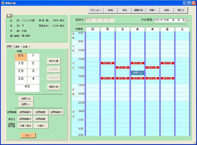Click the open book icon above patient info
Screen dimensions: 197x145
pyautogui.click(x=9, y=15)
